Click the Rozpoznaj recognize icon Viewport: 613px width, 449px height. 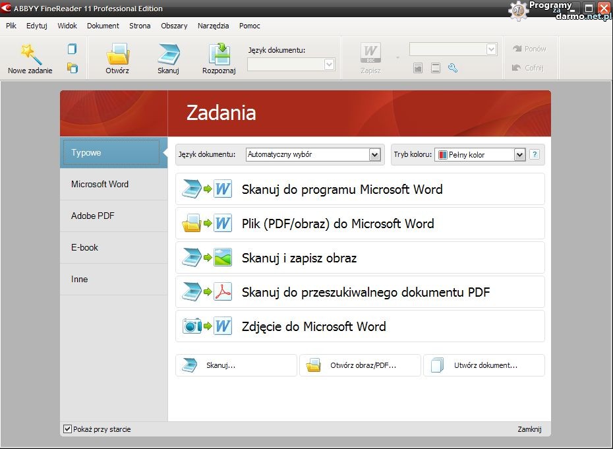coord(219,54)
